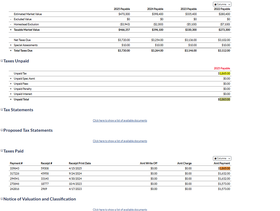Collapse the Taxes Unpaid section
This screenshot has height=211, width=280.
(2, 61)
